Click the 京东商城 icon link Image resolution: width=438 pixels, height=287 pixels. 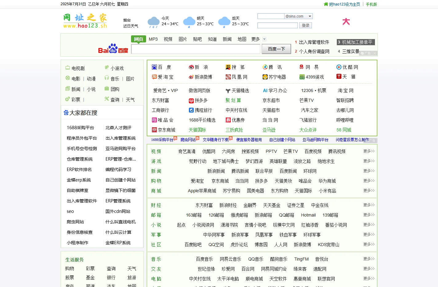(154, 130)
